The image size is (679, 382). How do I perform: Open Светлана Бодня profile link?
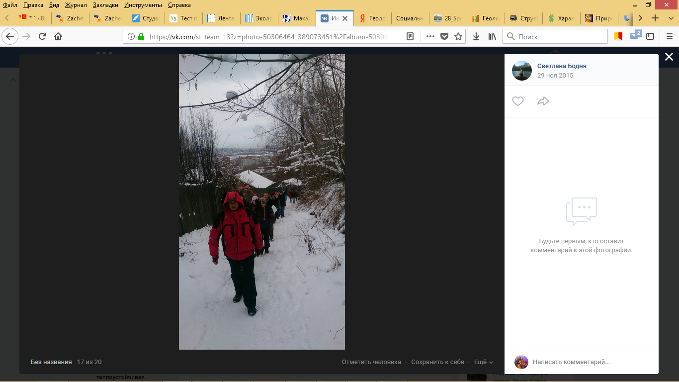tap(562, 66)
